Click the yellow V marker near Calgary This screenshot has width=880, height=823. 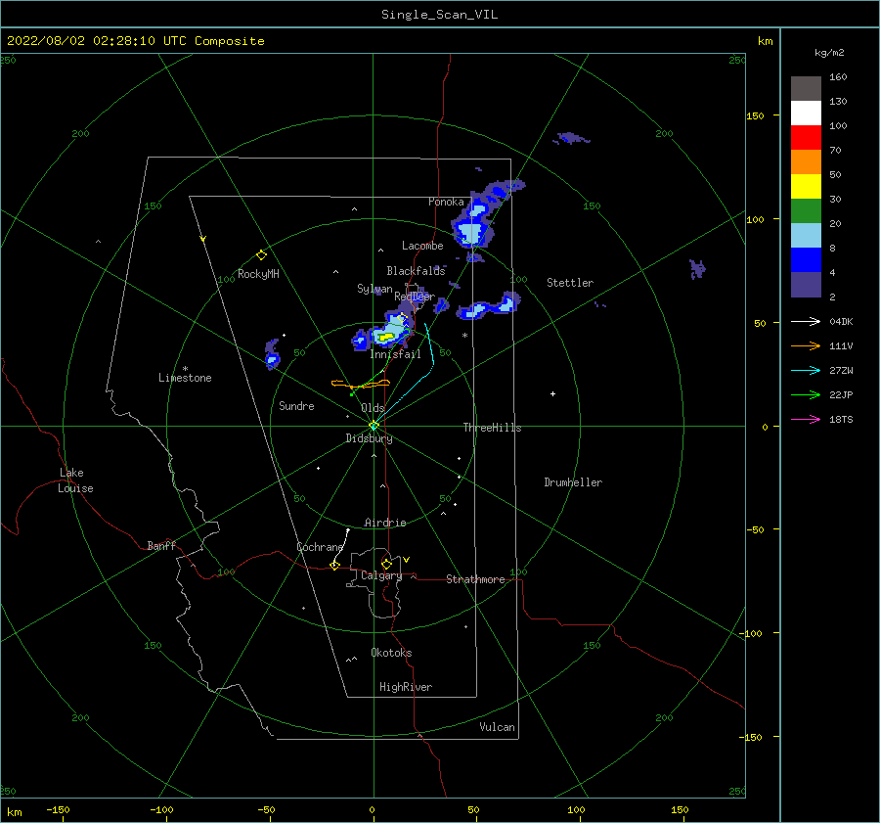click(407, 560)
